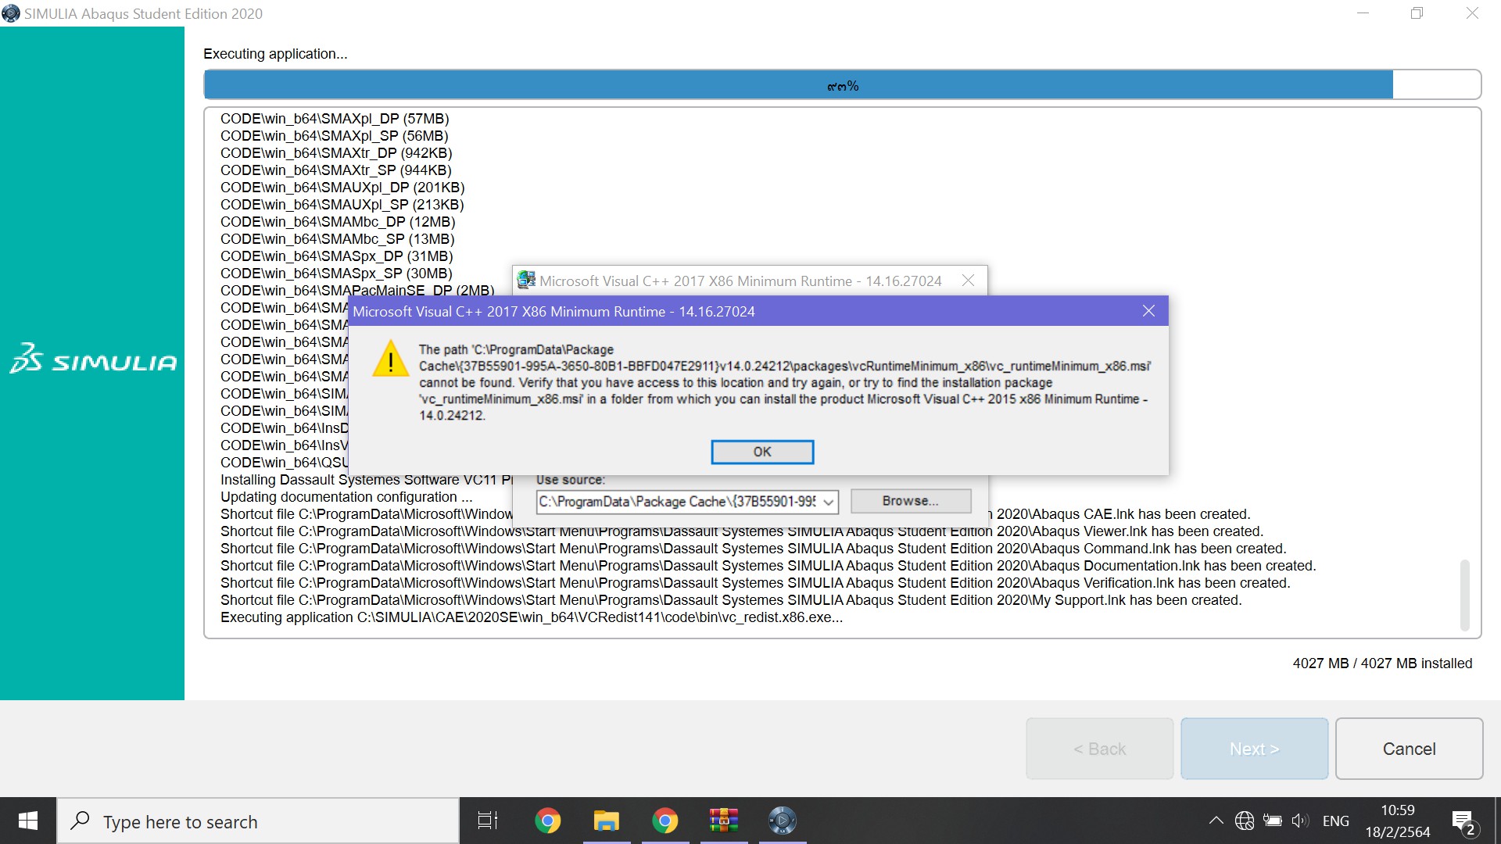
Task: Open the first Chrome taskbar icon
Action: point(547,821)
